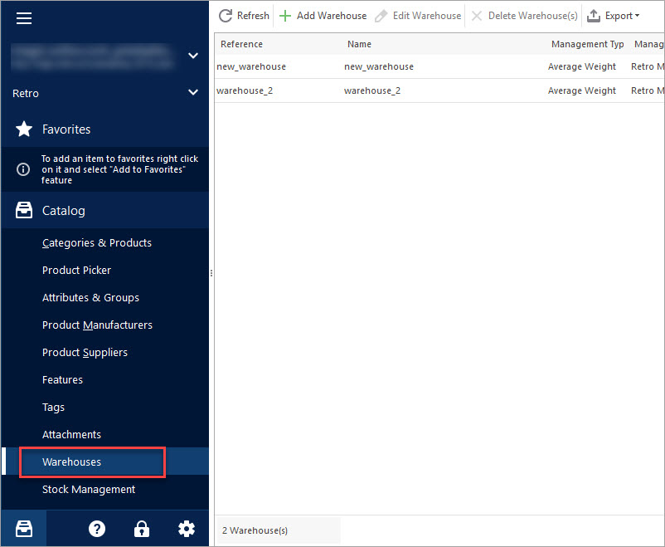Screen dimensions: 665x547
Task: Open Stock Management menu item
Action: 89,489
